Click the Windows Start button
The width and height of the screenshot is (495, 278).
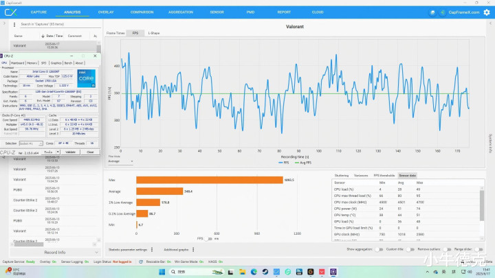click(x=162, y=271)
